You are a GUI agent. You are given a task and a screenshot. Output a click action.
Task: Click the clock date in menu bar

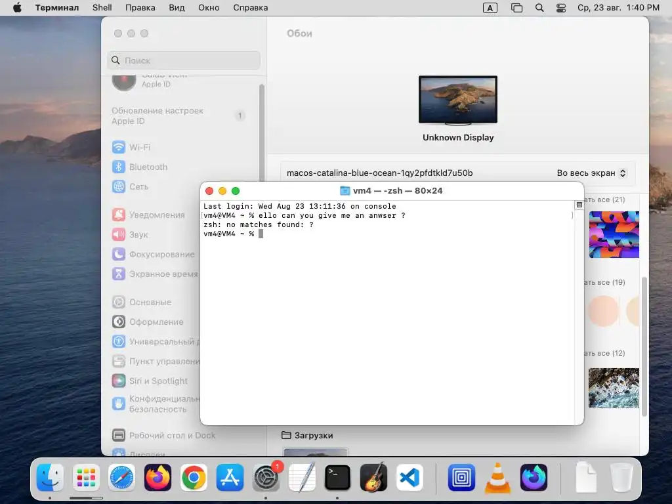(618, 8)
